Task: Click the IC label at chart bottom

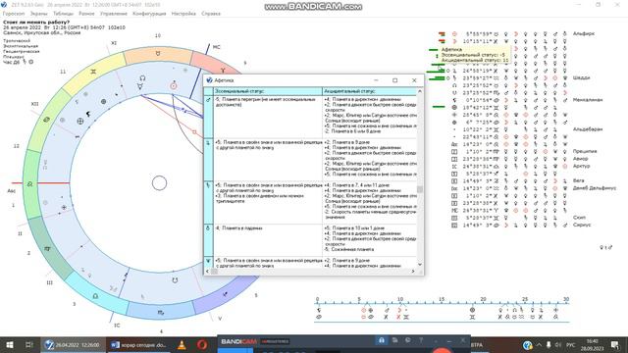Action: pyautogui.click(x=117, y=326)
